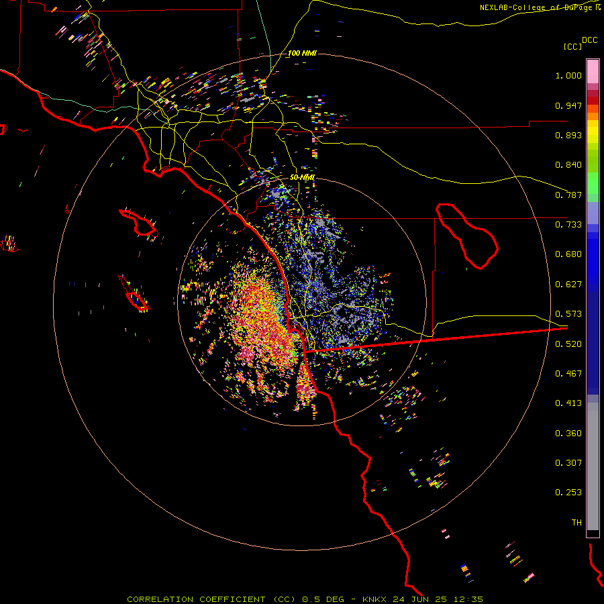Click the 0.360 scale value
The width and height of the screenshot is (604, 604).
pyautogui.click(x=568, y=434)
